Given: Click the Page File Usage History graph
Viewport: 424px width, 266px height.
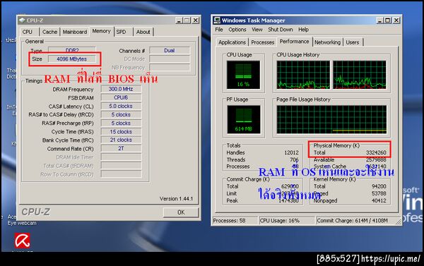Looking at the screenshot, I should tap(332, 119).
